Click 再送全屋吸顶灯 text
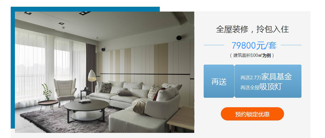The image size is (325, 138). click(261, 87)
